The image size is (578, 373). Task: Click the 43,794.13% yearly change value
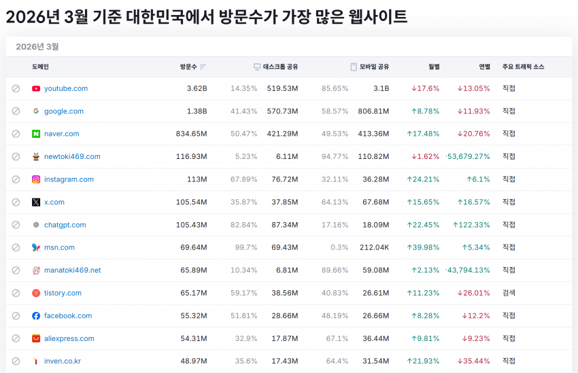click(x=468, y=270)
